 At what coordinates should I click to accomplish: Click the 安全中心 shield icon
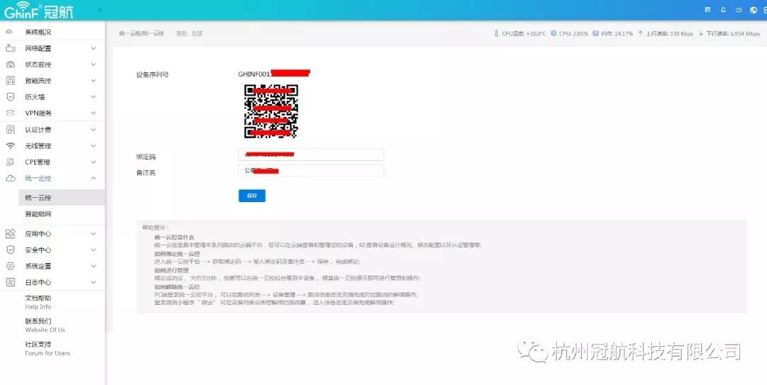coord(10,250)
